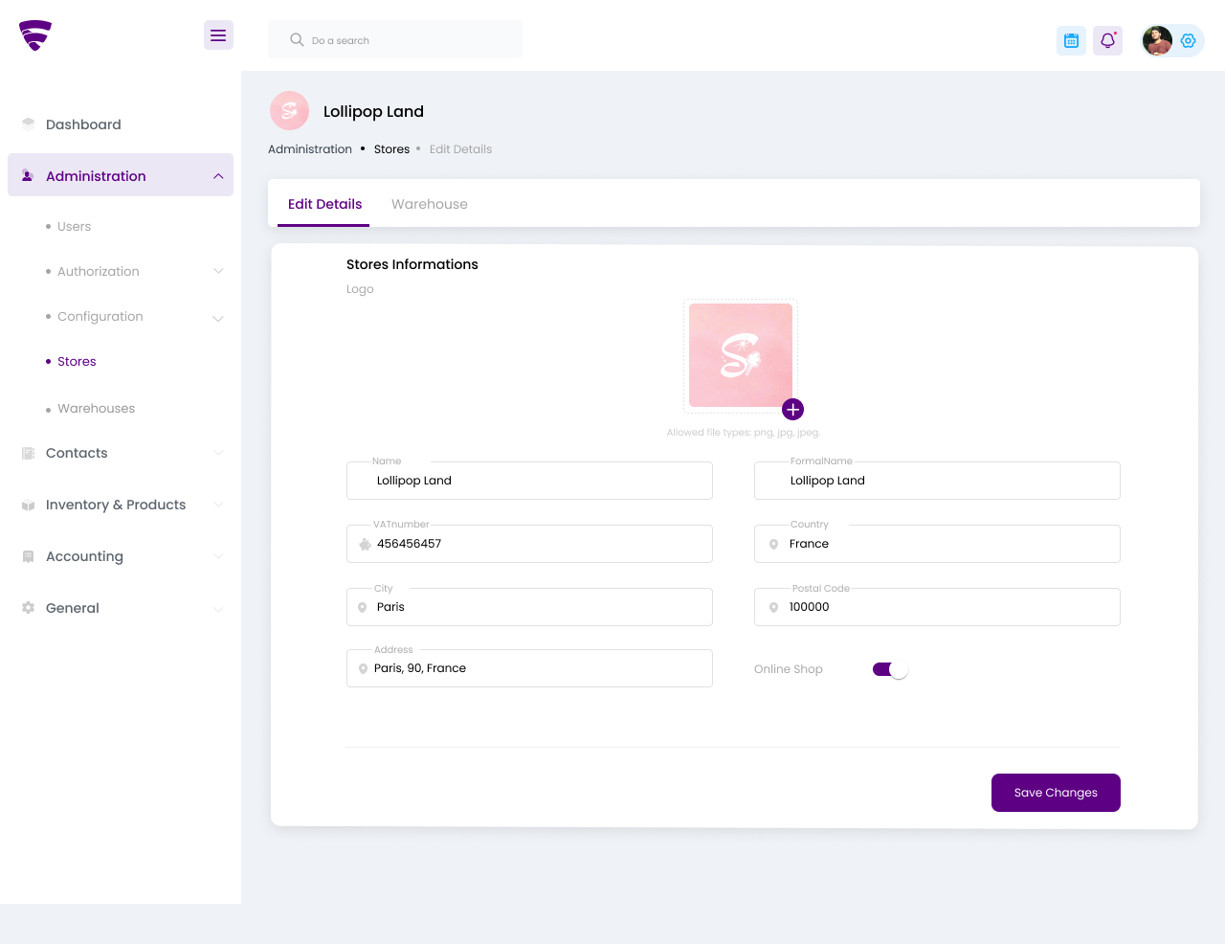Click the Postal Code field 100000
Viewport: 1225px width, 944px height.
click(937, 607)
